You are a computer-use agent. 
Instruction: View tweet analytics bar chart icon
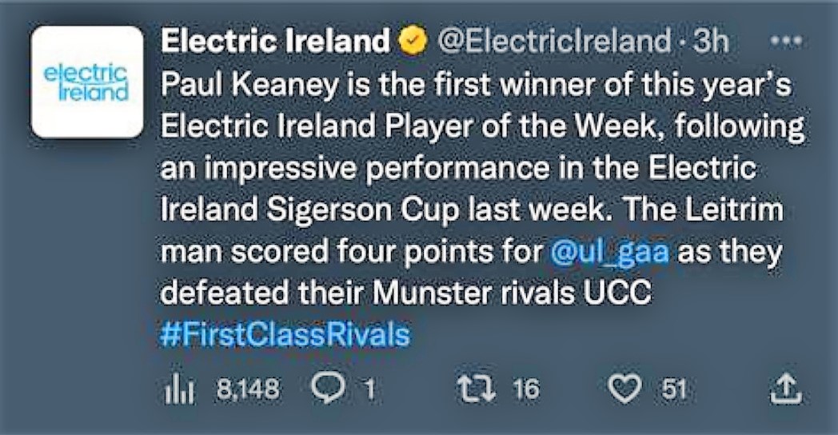click(178, 389)
